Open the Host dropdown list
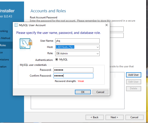 [98, 47]
